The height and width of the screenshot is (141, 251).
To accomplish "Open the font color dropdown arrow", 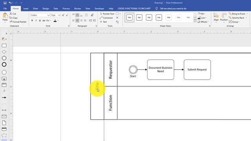I will click(x=58, y=20).
